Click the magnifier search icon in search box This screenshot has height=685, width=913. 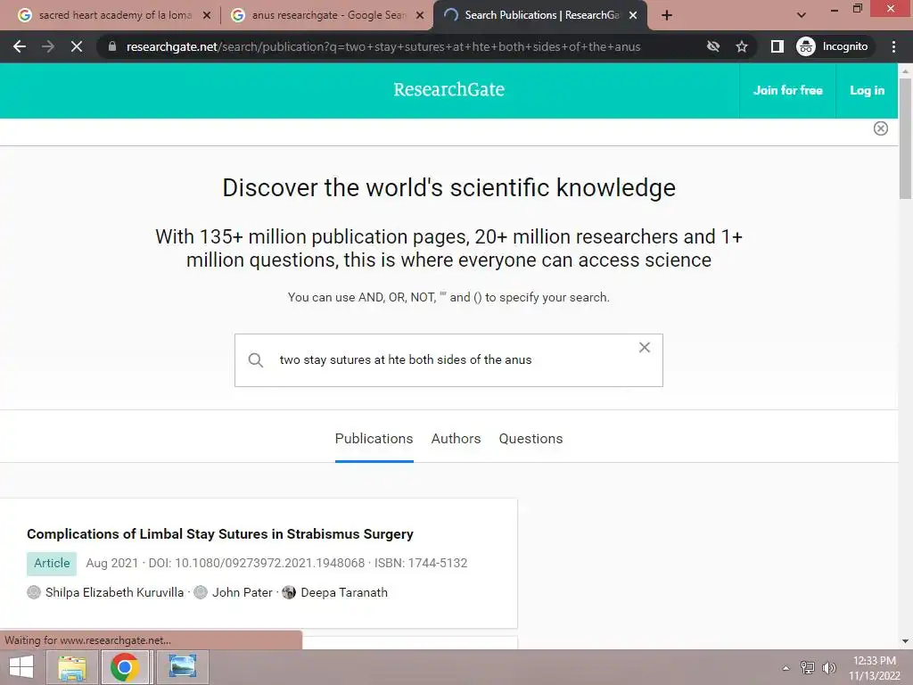tap(256, 360)
